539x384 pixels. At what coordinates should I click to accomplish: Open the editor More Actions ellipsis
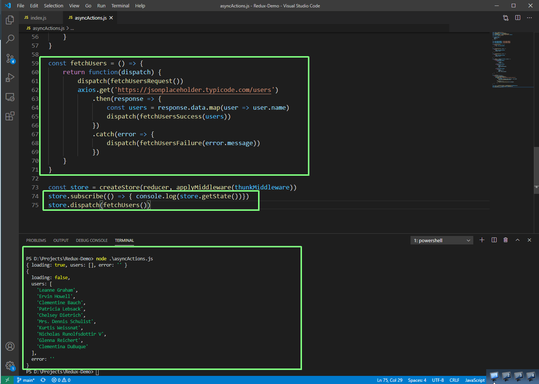coord(529,18)
